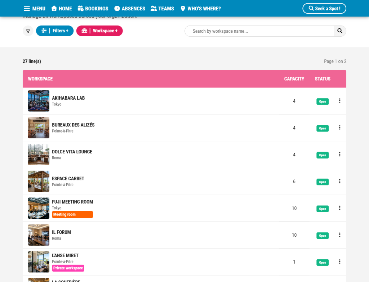Open more options for L'ANSE MIRET row
The image size is (369, 282).
click(339, 262)
